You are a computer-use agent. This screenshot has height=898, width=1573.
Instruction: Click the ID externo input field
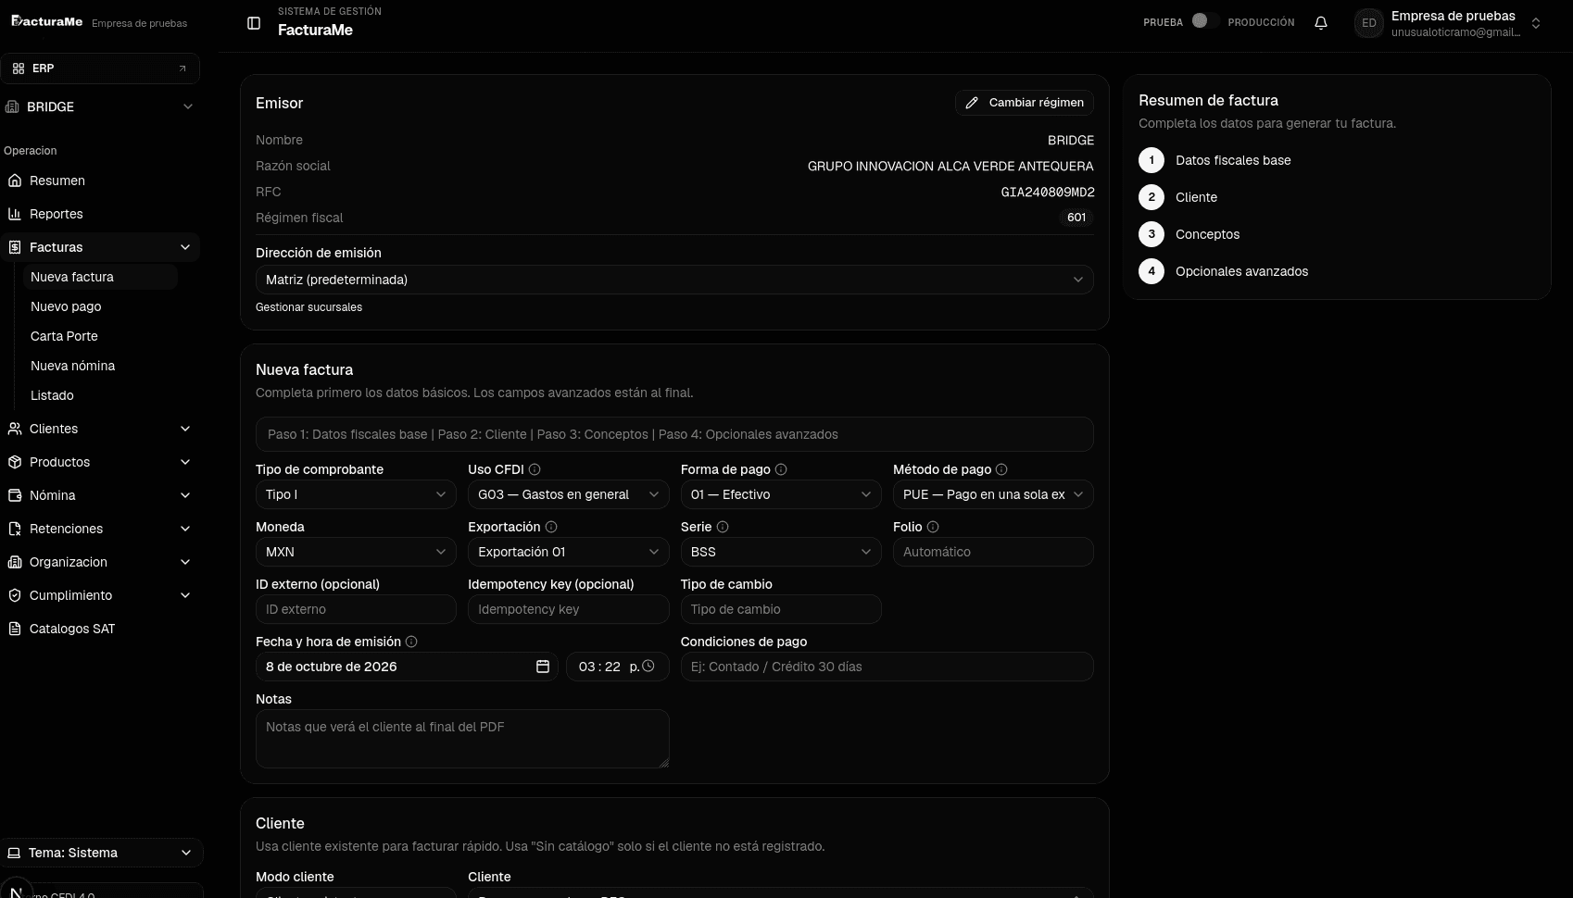356,609
